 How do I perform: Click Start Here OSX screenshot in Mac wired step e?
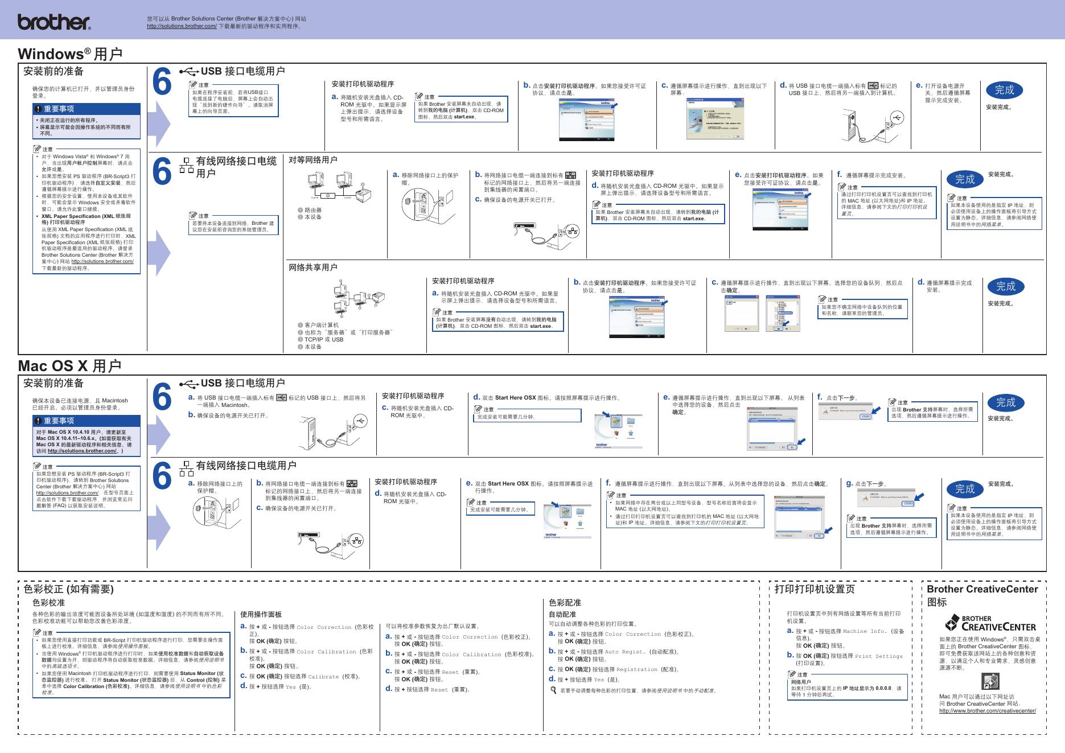[x=568, y=521]
